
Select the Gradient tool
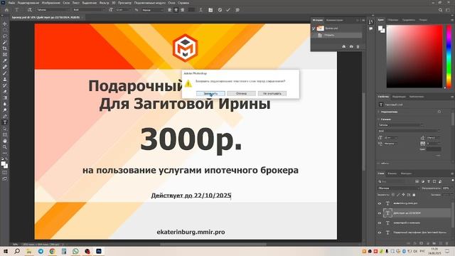(x=5, y=97)
